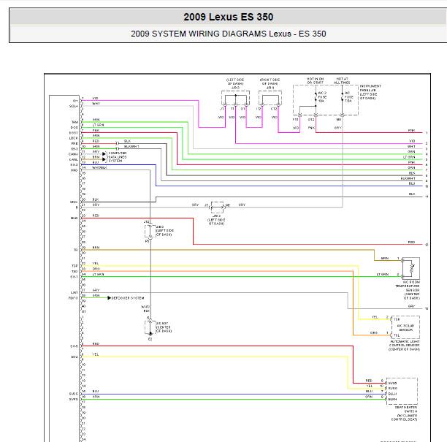The width and height of the screenshot is (447, 442).
Task: Click the "BLU" label at output 10
Action: click(x=412, y=183)
